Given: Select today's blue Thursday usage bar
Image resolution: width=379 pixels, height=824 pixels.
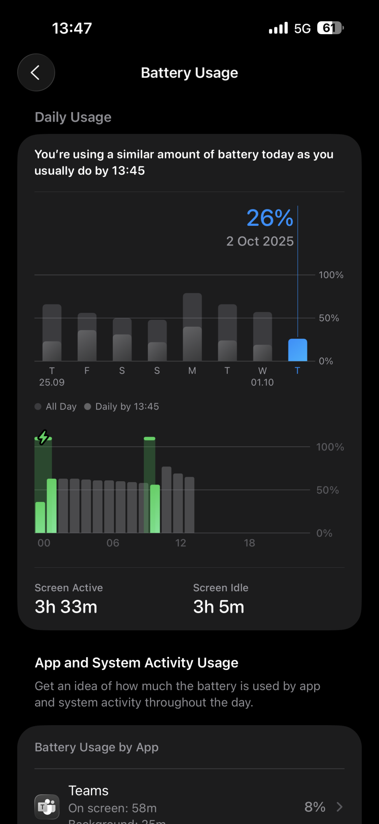Looking at the screenshot, I should tap(298, 350).
